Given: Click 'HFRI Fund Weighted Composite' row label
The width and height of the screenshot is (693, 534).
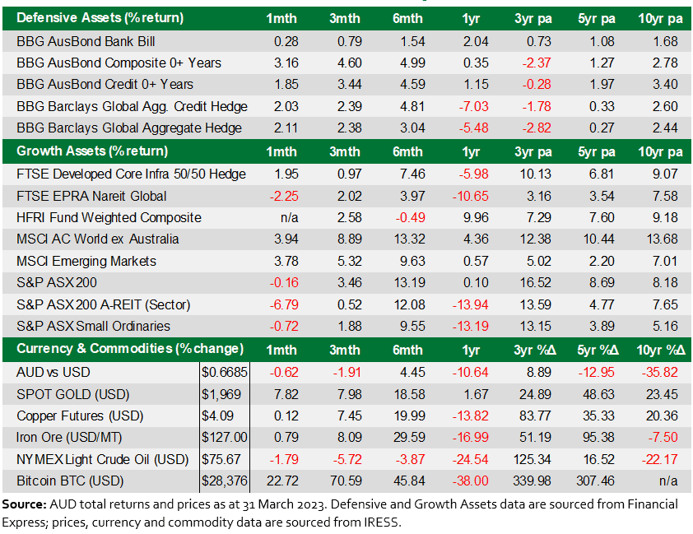Looking at the screenshot, I should pos(109,217).
